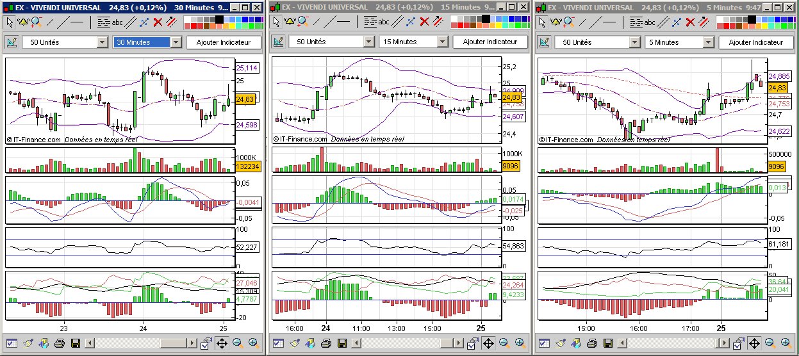Screen dimensions: 799x356
Task: Pick the parallel lines channel tool in 30 Minutes window
Action: pyautogui.click(x=131, y=22)
